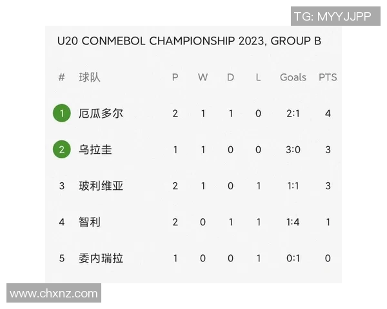Click the 玻利维亚 team name

click(101, 186)
